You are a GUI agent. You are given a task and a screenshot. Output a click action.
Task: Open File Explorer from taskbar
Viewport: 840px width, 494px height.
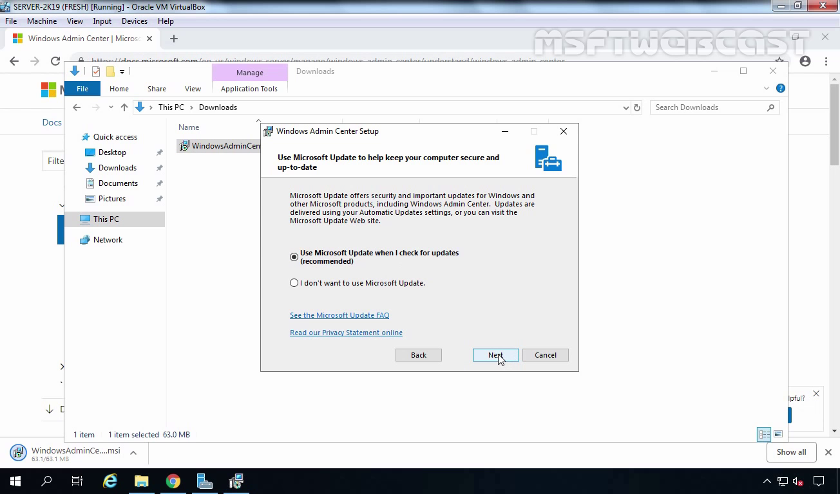(141, 481)
